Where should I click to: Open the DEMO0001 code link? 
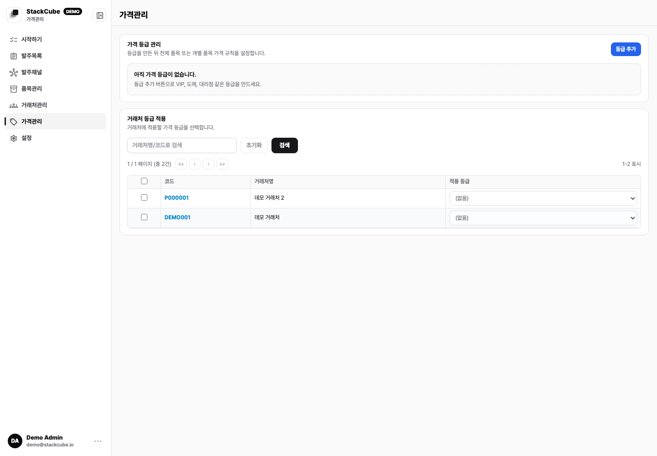pos(177,218)
